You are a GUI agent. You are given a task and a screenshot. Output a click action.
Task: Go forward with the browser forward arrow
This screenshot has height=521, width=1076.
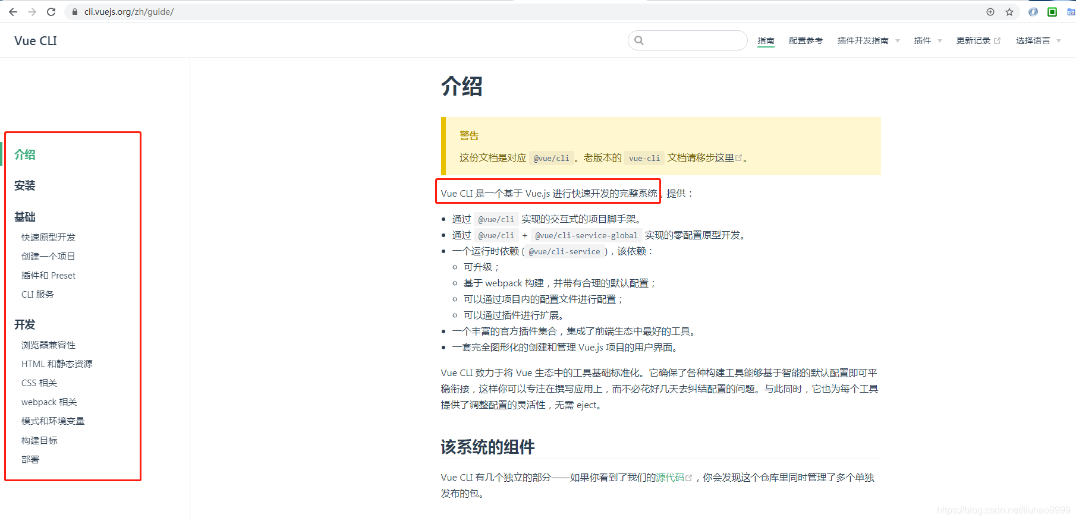point(32,12)
